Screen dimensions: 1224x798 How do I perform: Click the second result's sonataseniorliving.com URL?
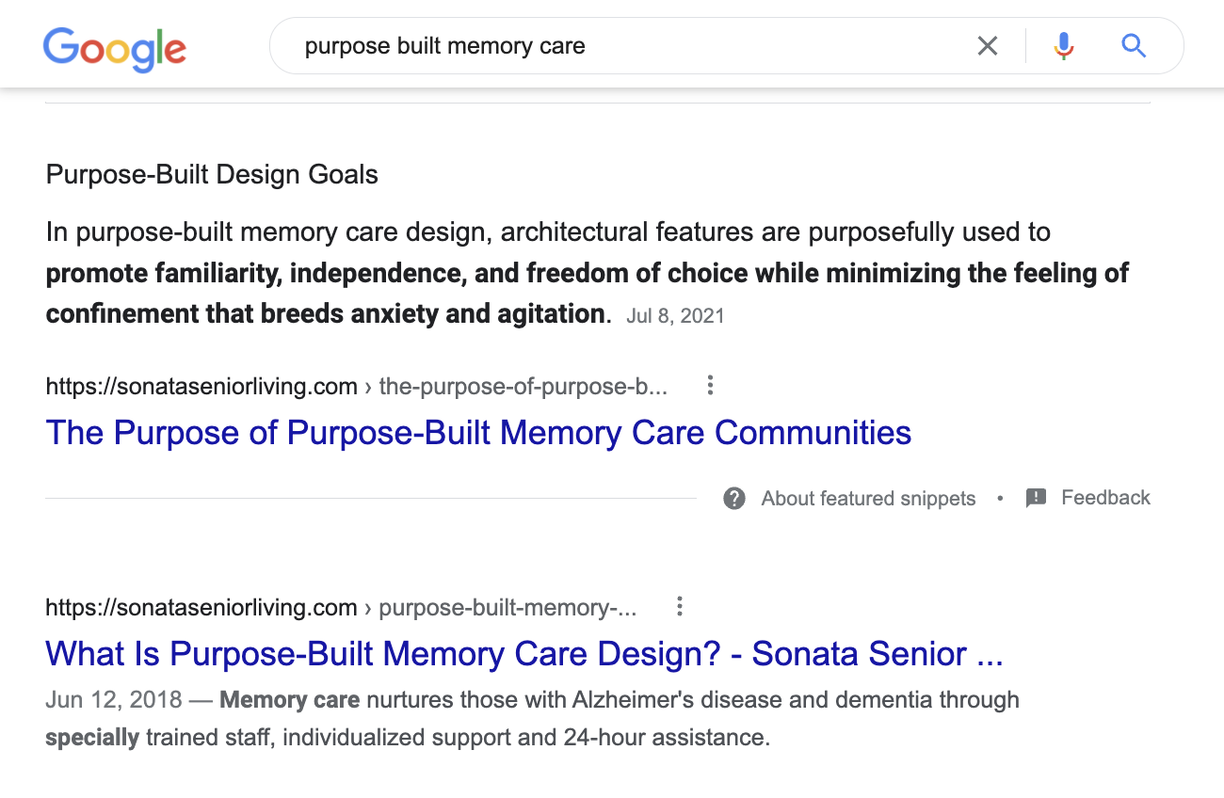201,608
